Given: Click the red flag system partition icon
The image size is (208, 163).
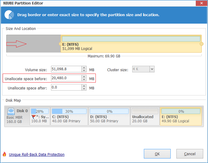Looking at the screenshot, I should tap(34, 117).
